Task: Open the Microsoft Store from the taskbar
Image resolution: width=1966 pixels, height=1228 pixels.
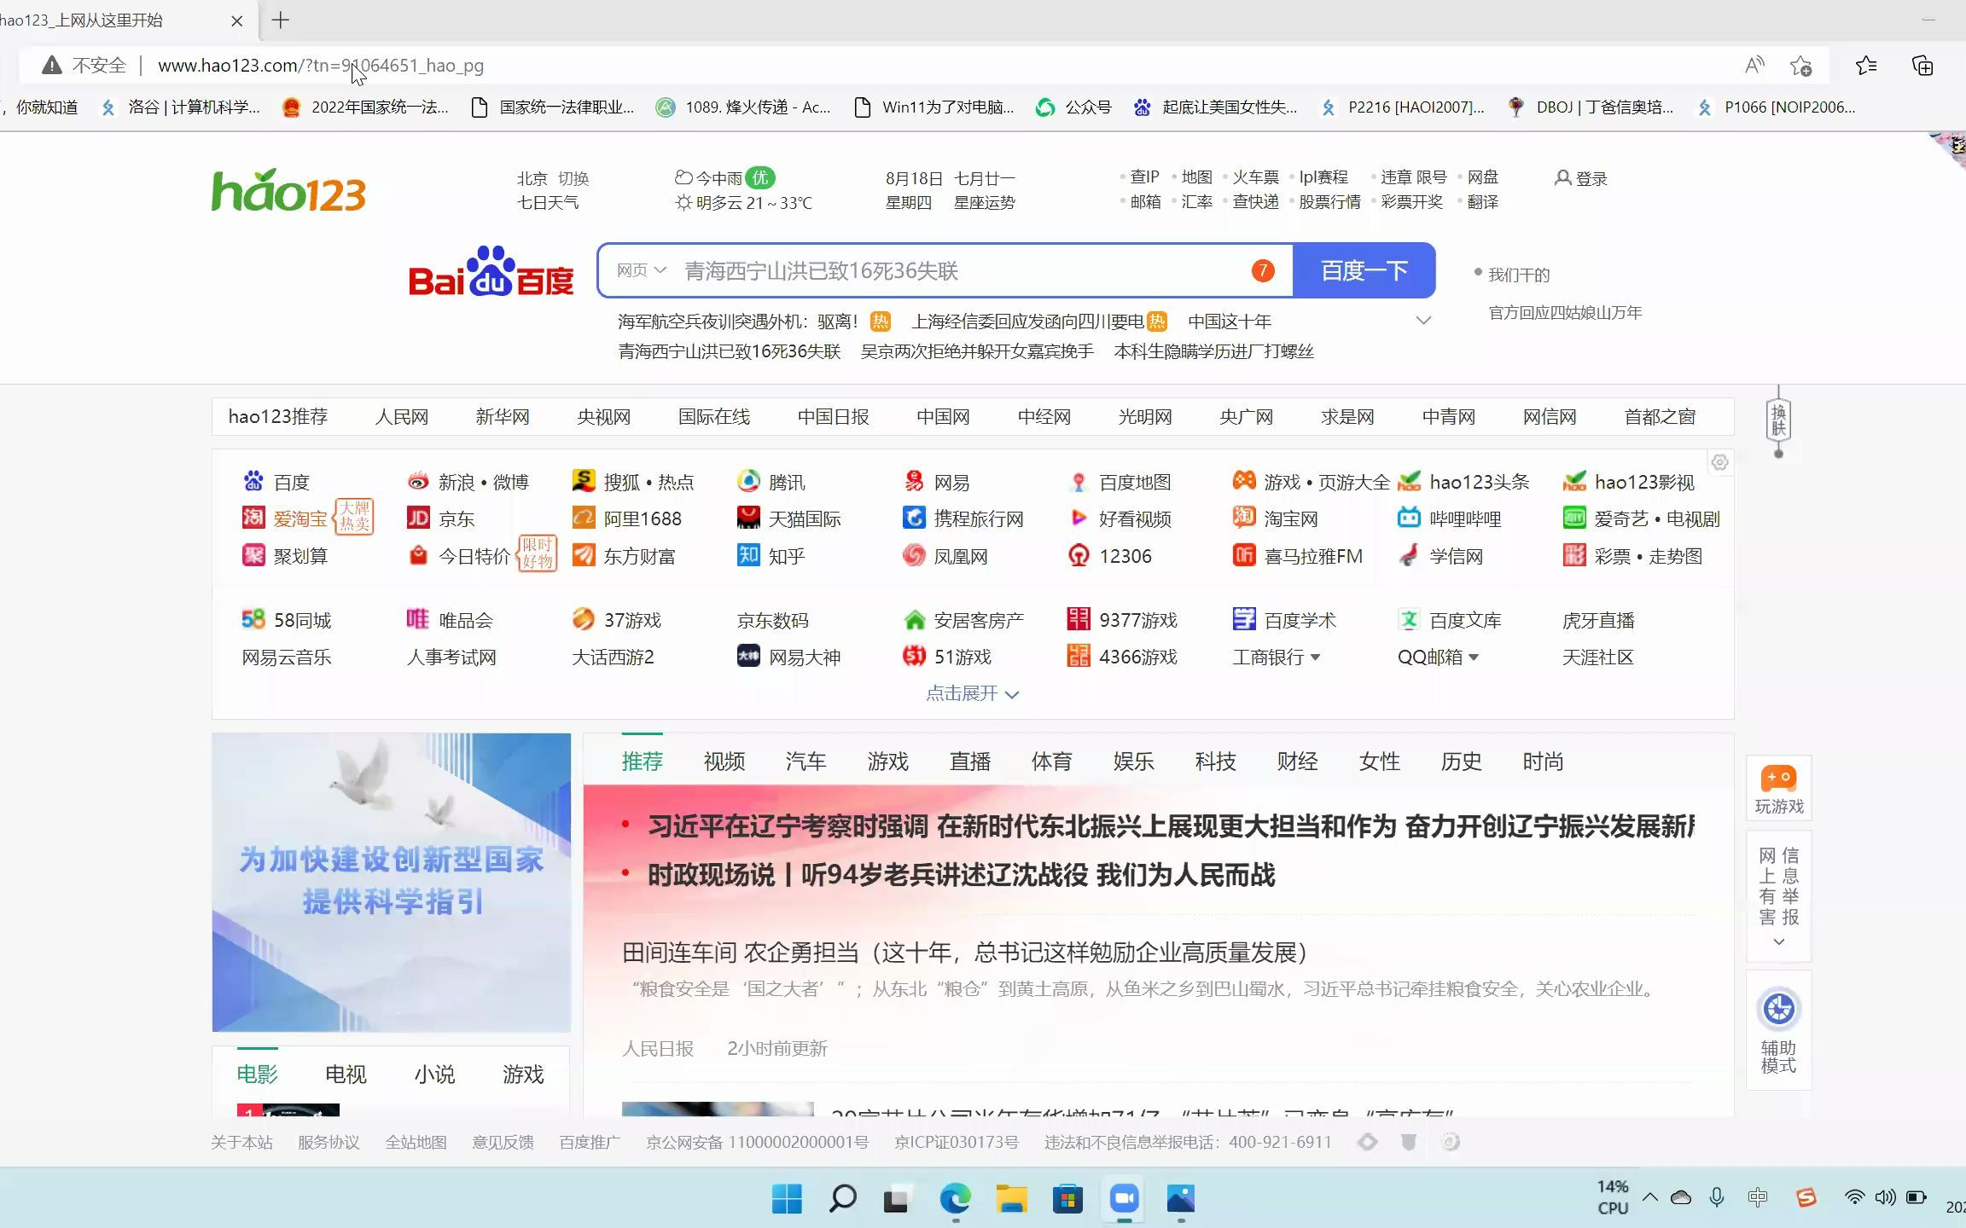Action: 1067,1199
